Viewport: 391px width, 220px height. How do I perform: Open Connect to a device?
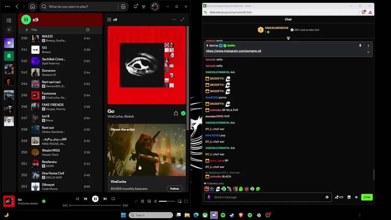[x=149, y=201]
